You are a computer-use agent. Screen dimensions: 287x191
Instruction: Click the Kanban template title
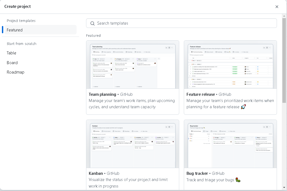pos(96,173)
